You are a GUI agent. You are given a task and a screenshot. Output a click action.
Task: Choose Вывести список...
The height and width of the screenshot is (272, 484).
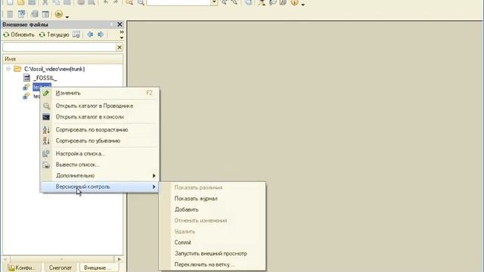click(100, 165)
